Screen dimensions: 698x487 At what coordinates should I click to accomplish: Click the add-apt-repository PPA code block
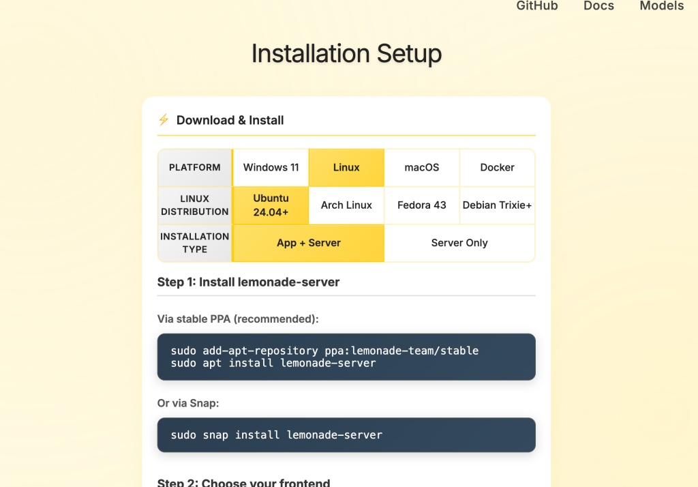coord(346,357)
